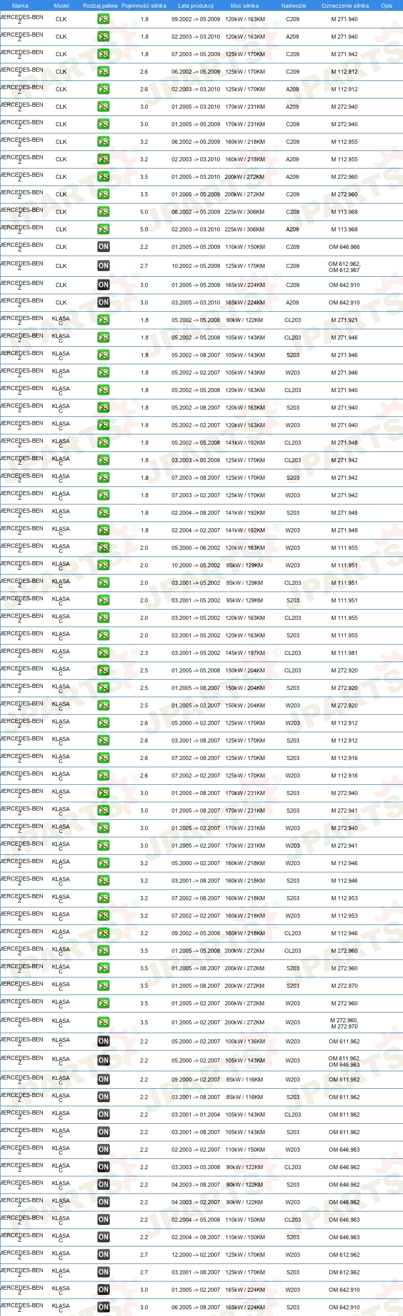Click PB icon in Klasa C M 271.921 row
The height and width of the screenshot is (1316, 403).
coord(104,320)
